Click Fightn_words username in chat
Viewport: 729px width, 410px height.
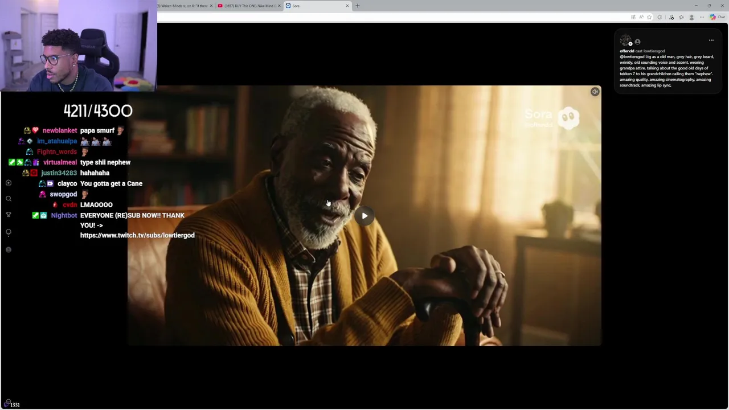coord(57,152)
